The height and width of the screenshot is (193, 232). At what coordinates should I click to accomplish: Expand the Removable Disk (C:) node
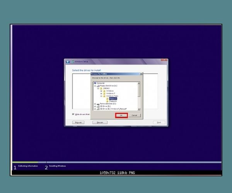tap(95, 104)
